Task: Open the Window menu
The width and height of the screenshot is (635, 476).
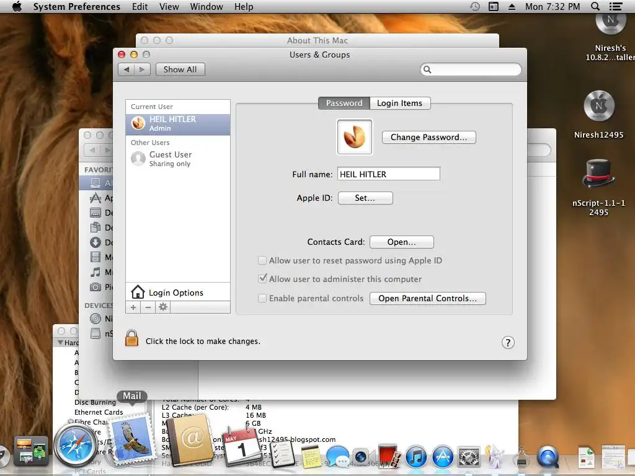Action: (x=206, y=6)
